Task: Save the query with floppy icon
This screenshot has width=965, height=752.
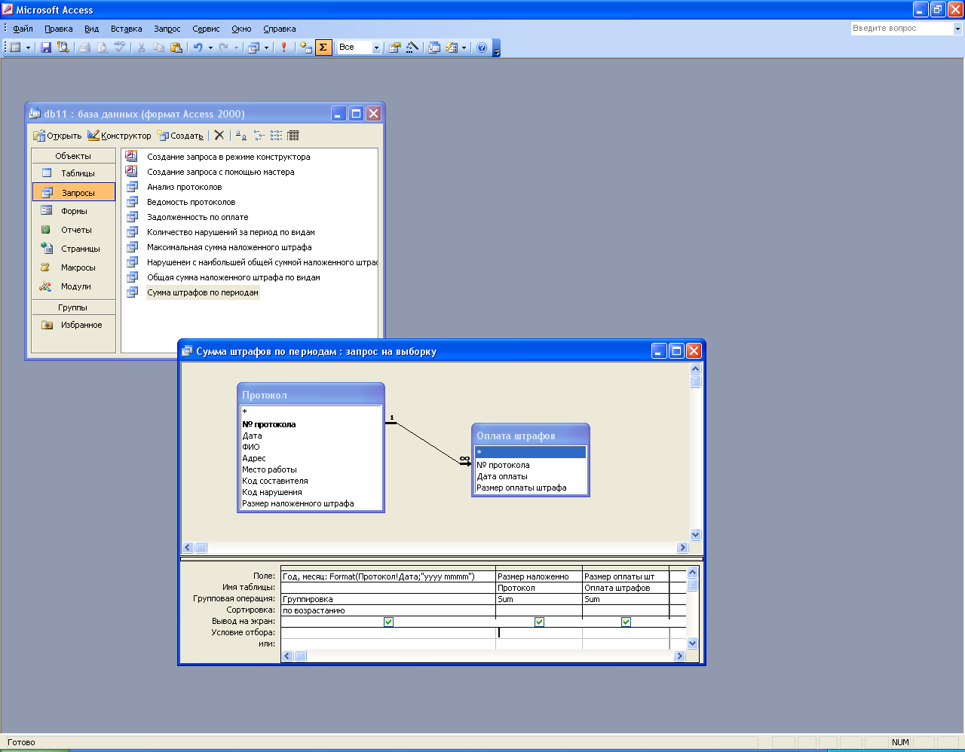Action: [x=46, y=47]
